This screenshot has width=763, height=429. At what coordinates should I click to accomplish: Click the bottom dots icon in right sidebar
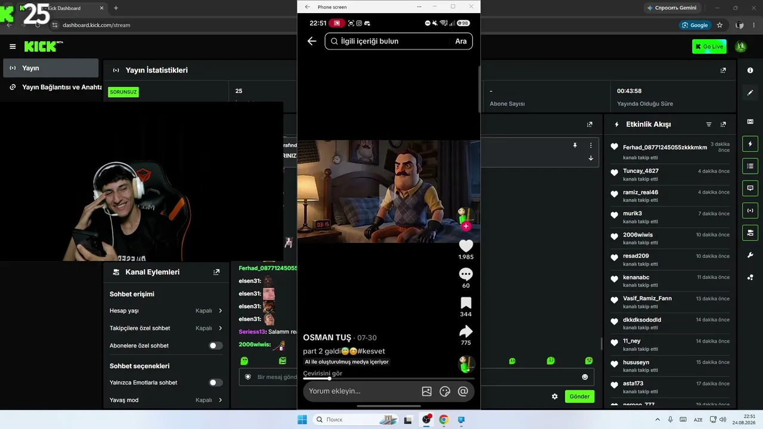(750, 277)
